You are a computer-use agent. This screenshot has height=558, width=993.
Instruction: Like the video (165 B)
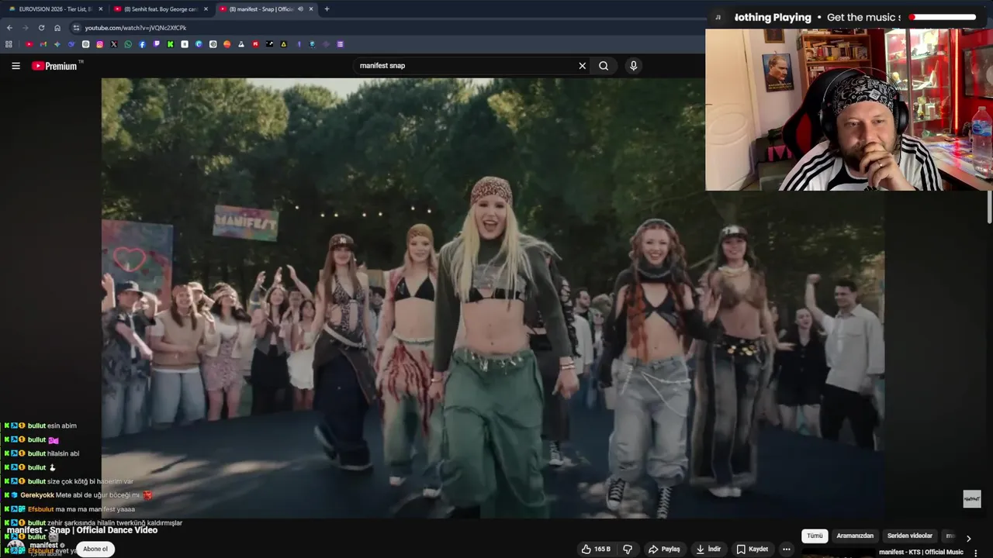596,549
